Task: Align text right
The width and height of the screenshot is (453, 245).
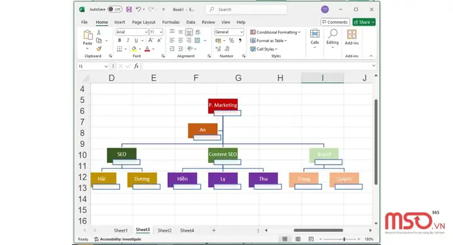Action: [x=189, y=40]
